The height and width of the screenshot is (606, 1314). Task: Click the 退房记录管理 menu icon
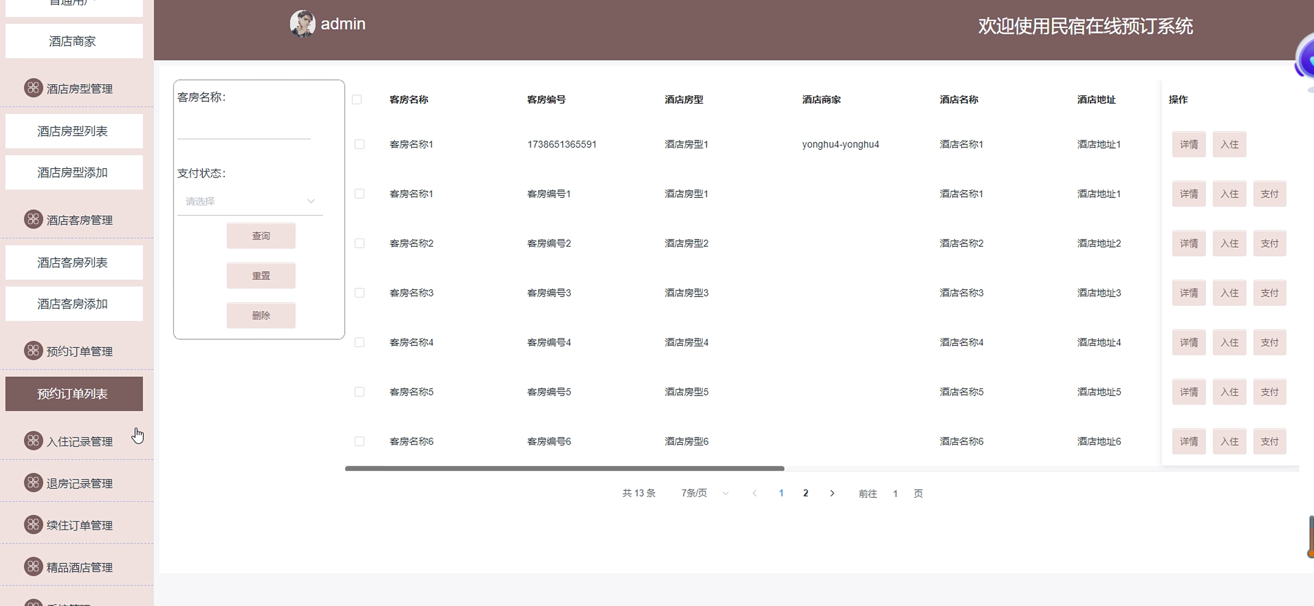33,483
